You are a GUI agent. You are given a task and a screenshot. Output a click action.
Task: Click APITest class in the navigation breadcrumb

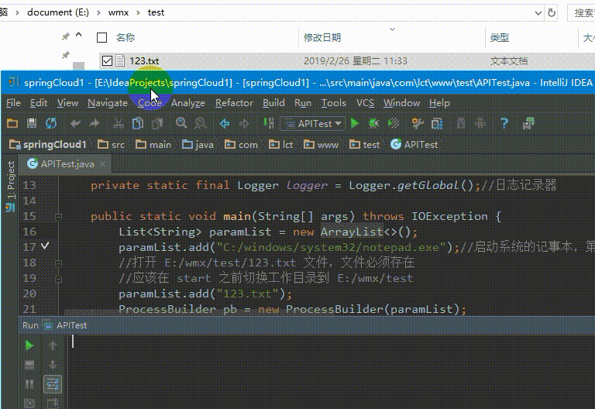click(414, 145)
